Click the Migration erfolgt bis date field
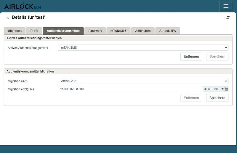 click(x=130, y=89)
